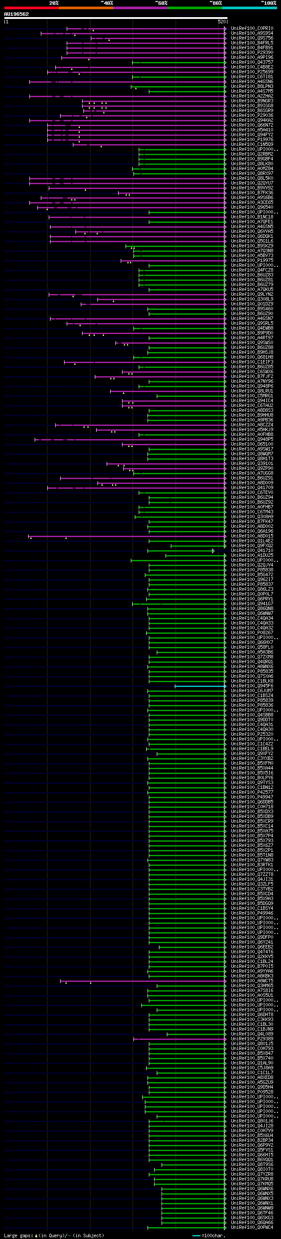Select the UniRef100_B9NGR3 label
The height and width of the screenshot is (1239, 281).
click(252, 101)
